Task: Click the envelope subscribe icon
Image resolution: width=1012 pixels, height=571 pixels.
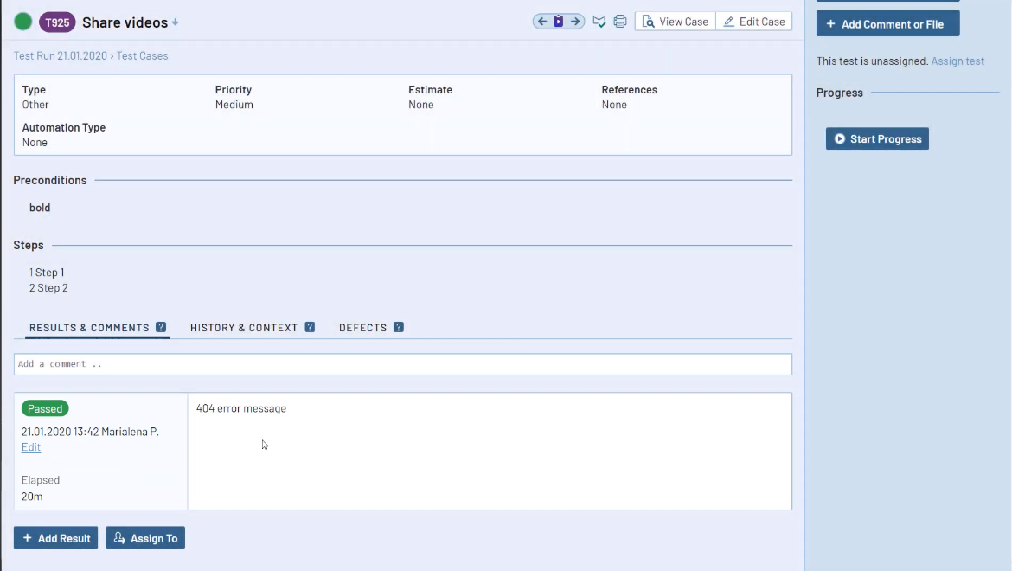Action: coord(599,22)
